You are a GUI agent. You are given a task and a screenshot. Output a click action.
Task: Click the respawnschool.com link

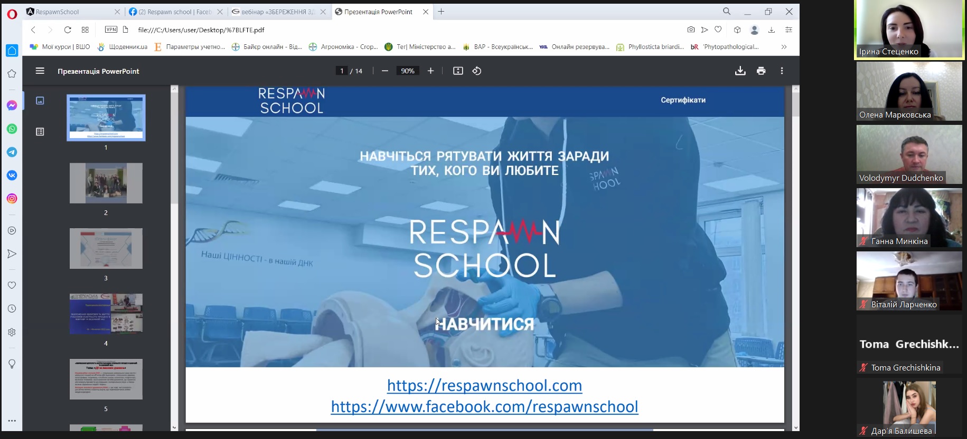click(484, 386)
